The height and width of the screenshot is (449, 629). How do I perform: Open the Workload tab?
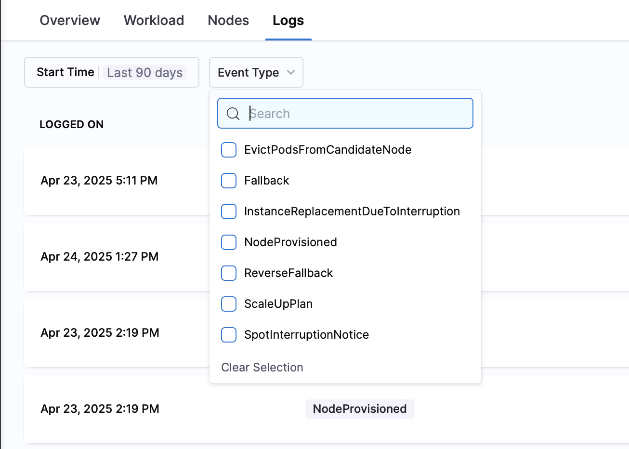(x=154, y=20)
